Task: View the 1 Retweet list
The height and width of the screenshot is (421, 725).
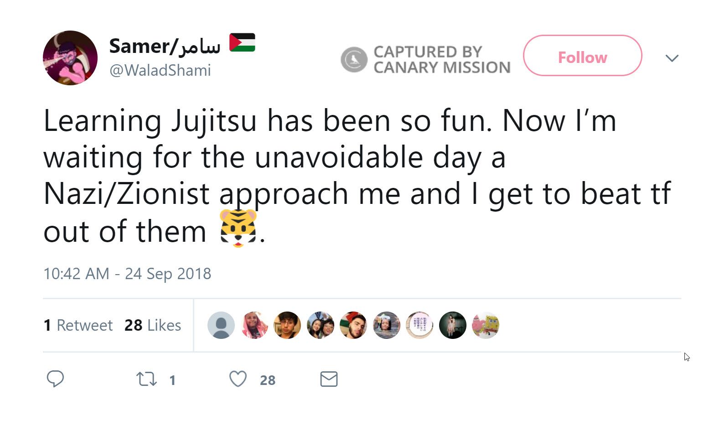Action: [x=78, y=325]
